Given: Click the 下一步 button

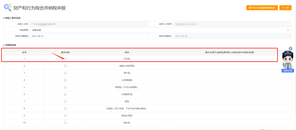Looking at the screenshot, I should coord(285,8).
